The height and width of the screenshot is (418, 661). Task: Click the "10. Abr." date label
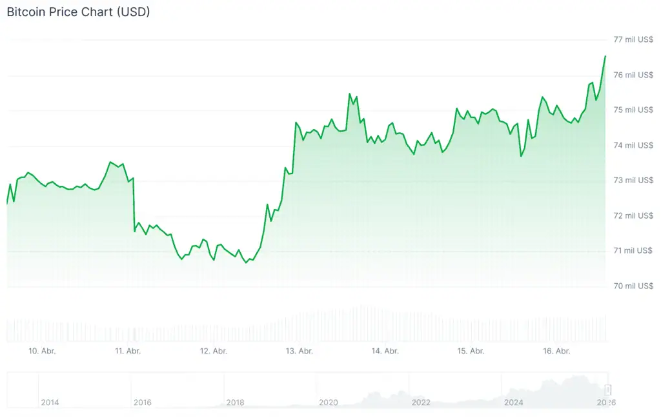(42, 351)
